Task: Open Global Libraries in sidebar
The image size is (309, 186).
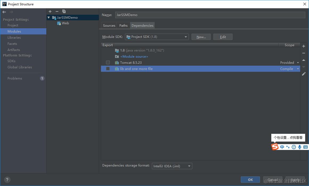Action: pos(19,67)
